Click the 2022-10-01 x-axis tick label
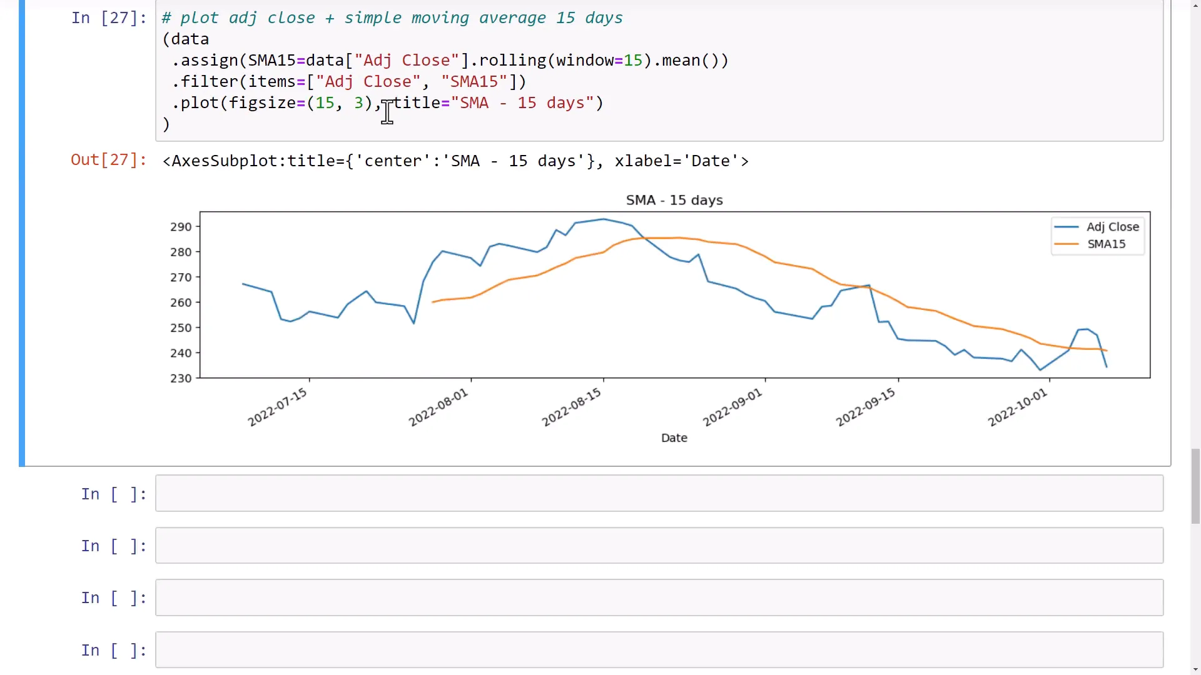The height and width of the screenshot is (675, 1201). pyautogui.click(x=1017, y=407)
